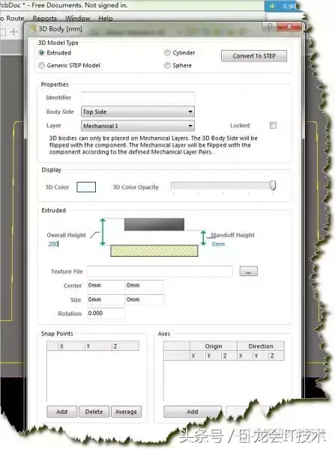Viewport: 335px width, 449px height.
Task: Open the Body Side dropdown
Action: (138, 112)
